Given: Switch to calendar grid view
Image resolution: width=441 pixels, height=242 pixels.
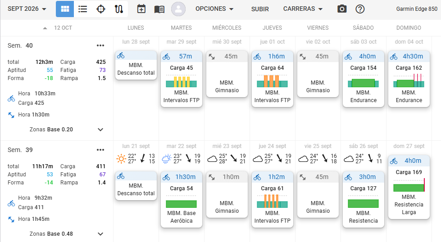Looking at the screenshot, I should pyautogui.click(x=65, y=9).
